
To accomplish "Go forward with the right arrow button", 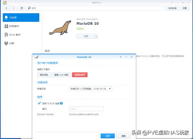I will click(13, 8).
